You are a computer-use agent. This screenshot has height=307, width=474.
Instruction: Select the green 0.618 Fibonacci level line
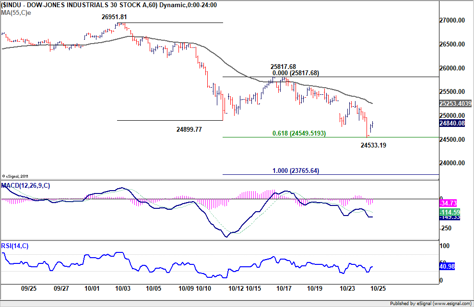coord(331,137)
